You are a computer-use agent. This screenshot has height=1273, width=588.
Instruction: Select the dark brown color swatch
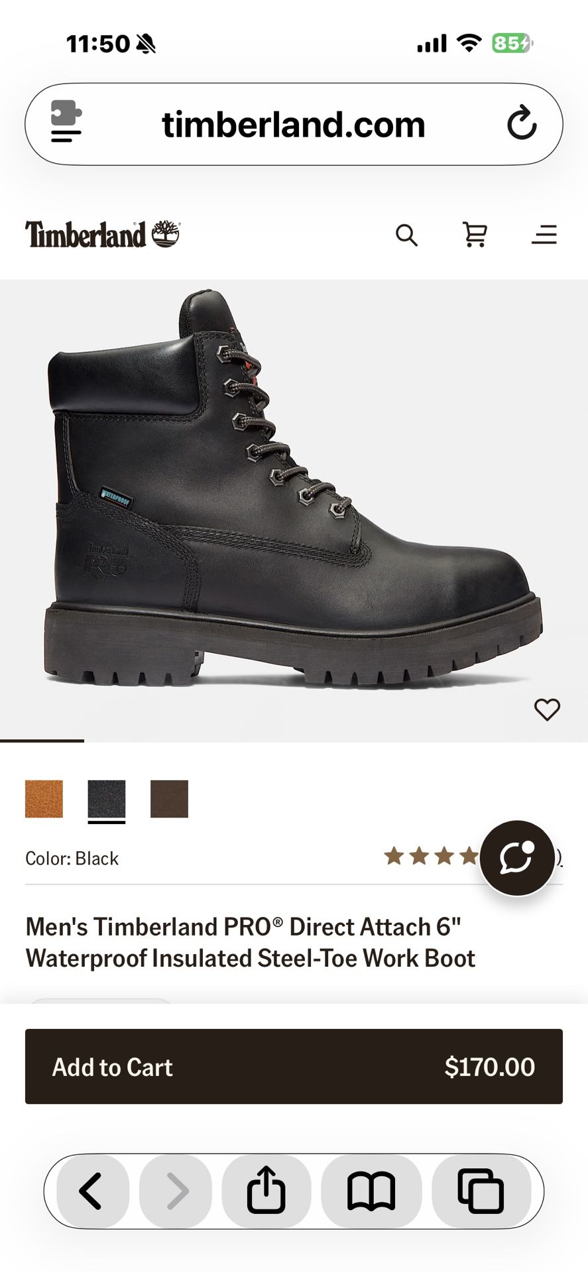coord(169,799)
